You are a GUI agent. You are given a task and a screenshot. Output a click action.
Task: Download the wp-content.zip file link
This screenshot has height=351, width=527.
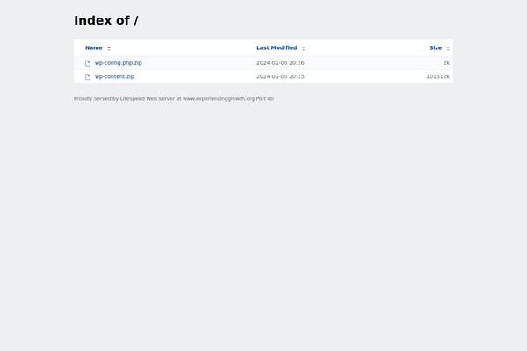pos(114,76)
